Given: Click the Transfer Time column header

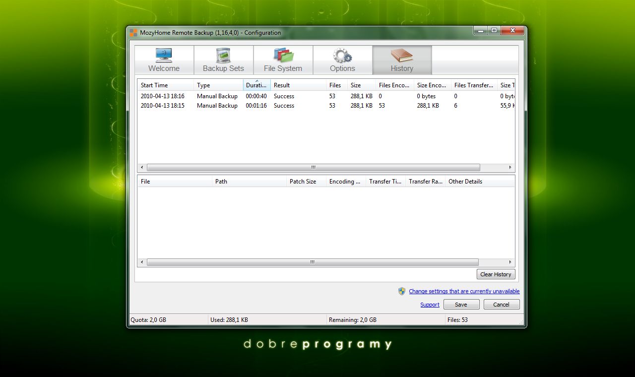Looking at the screenshot, I should click(385, 182).
